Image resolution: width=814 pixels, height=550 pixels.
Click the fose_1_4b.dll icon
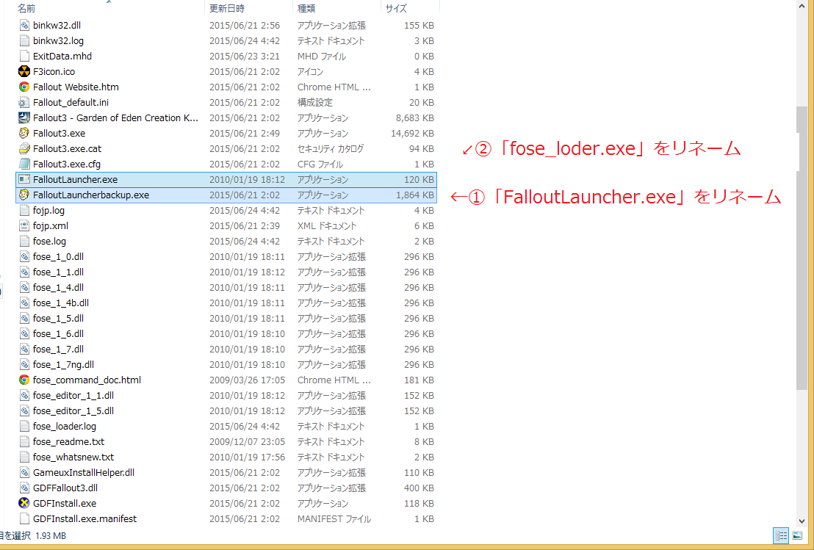point(24,303)
